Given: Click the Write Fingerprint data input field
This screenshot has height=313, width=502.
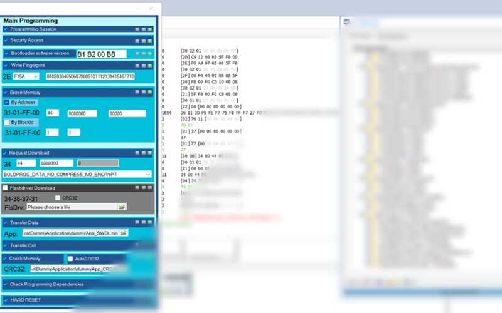Looking at the screenshot, I should (90, 76).
